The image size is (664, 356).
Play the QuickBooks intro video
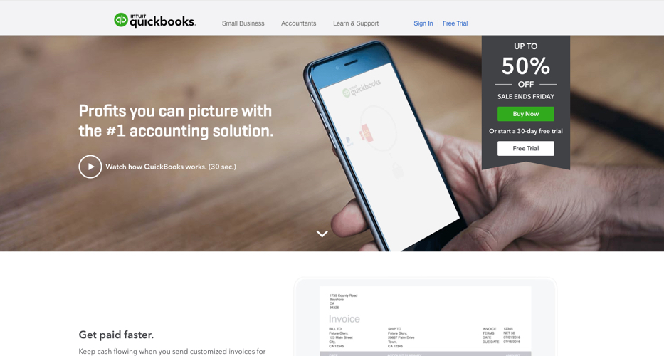coord(90,167)
